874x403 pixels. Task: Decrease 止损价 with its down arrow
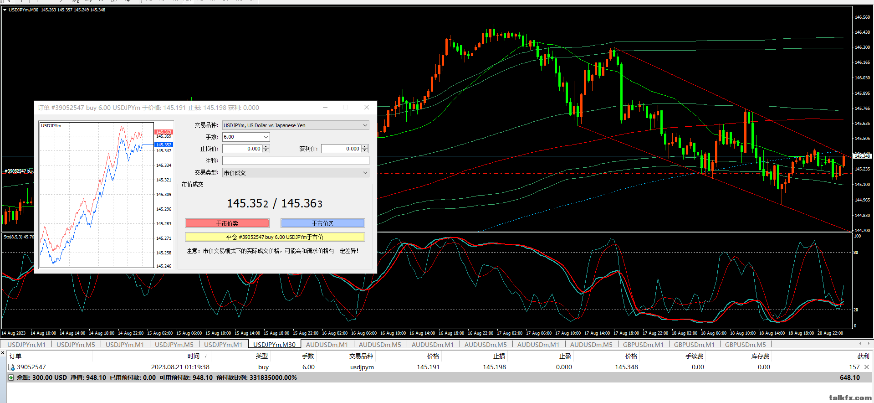(266, 151)
